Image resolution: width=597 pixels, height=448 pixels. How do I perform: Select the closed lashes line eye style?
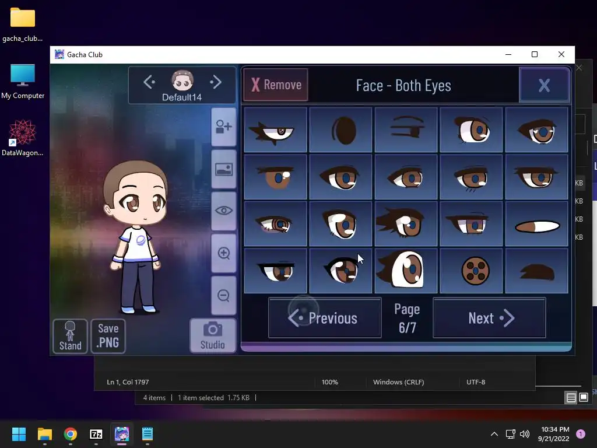[x=406, y=130]
